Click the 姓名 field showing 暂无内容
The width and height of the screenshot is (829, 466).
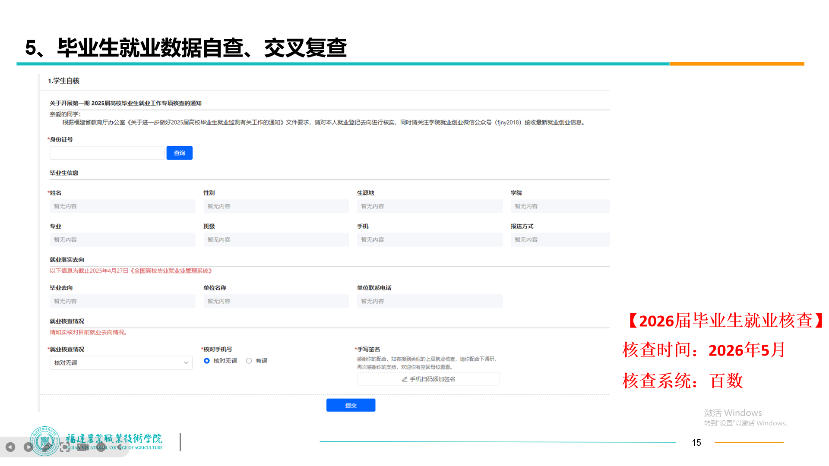point(122,206)
